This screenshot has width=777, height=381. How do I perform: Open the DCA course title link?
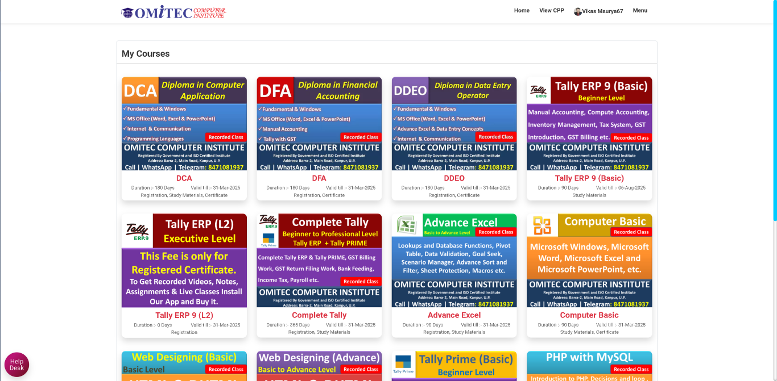click(x=184, y=178)
